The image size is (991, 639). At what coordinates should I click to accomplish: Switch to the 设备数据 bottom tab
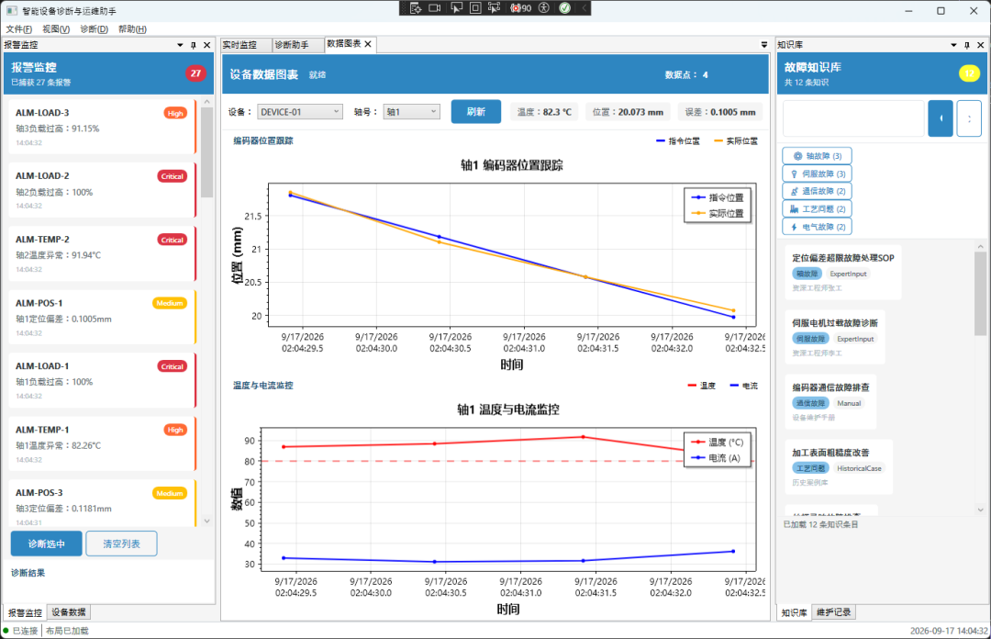69,612
